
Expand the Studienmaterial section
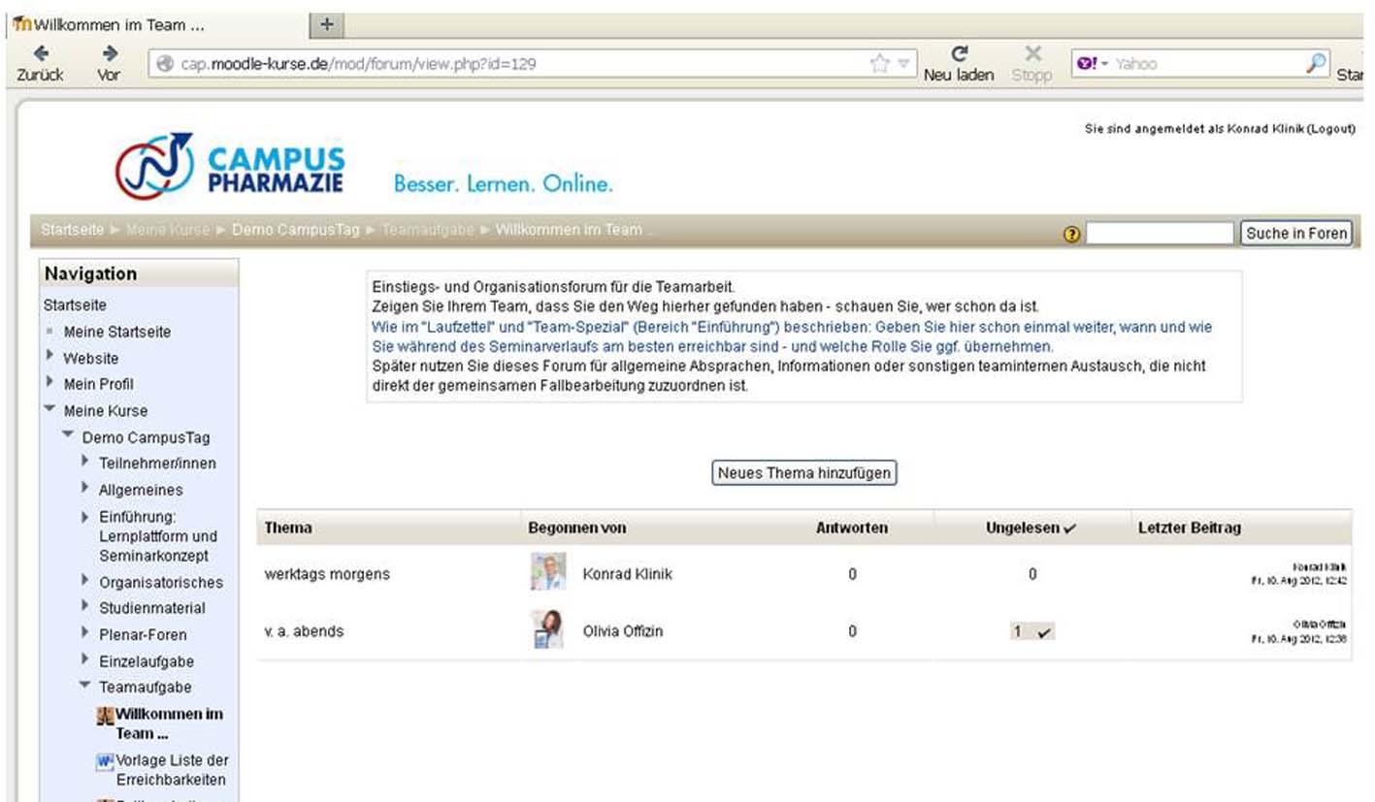coord(85,608)
